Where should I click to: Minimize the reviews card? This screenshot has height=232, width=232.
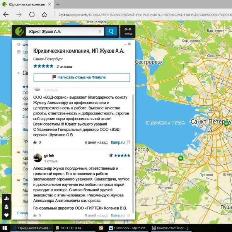125,44
